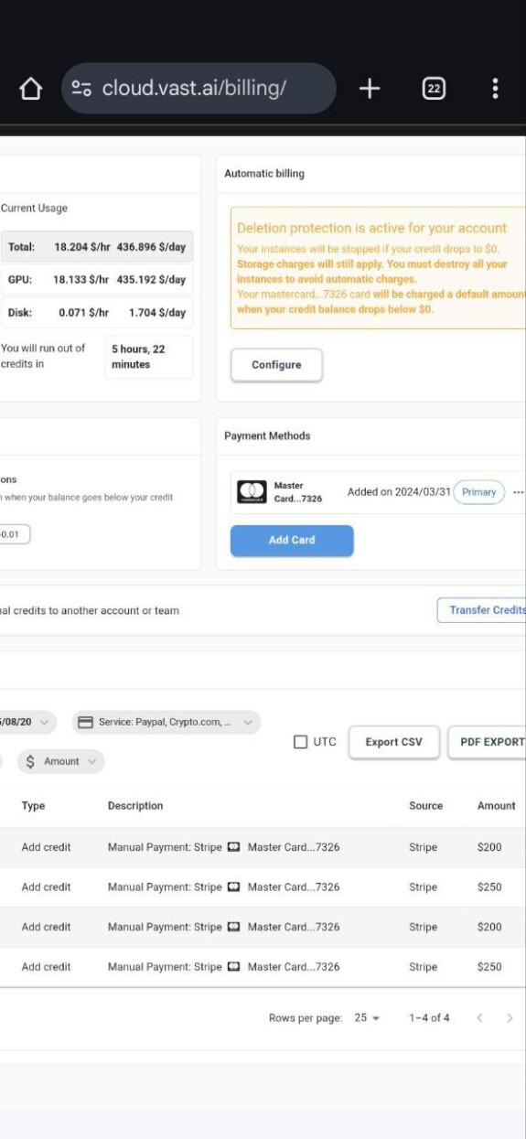Click the Mastercard logo in Payment Methods
Screen dimensions: 526x1139
pyautogui.click(x=252, y=492)
